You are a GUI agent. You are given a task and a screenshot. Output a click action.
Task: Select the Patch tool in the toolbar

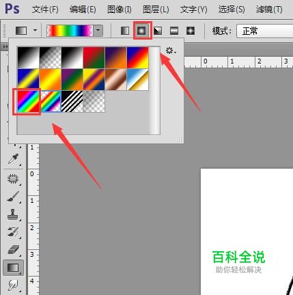click(x=13, y=179)
